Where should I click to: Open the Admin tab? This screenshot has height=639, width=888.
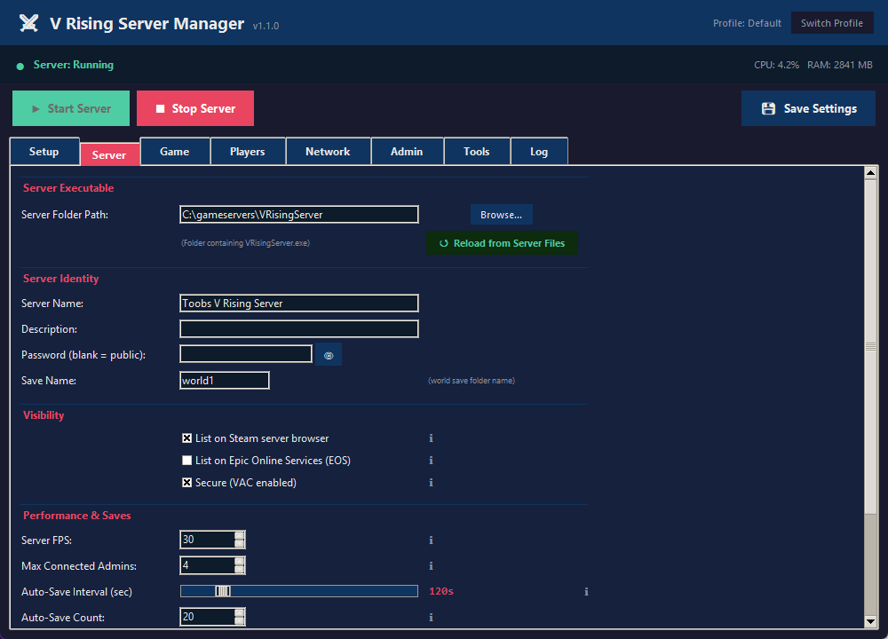pyautogui.click(x=407, y=151)
